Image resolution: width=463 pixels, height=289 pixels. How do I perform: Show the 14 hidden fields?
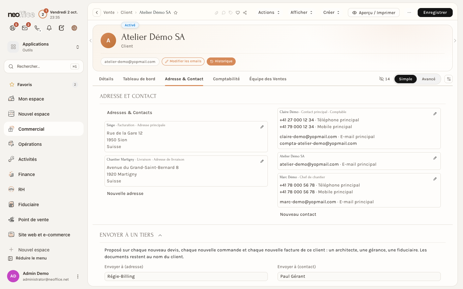coord(385,79)
